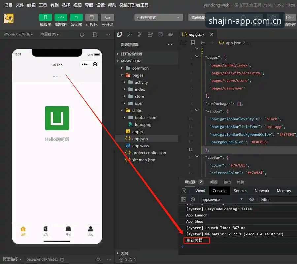Clear the console with the ban icon
This screenshot has width=297, height=264.
[x=193, y=199]
